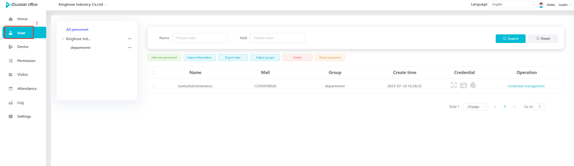Click the card credential icon for Justin
The width and height of the screenshot is (574, 166).
(463, 85)
